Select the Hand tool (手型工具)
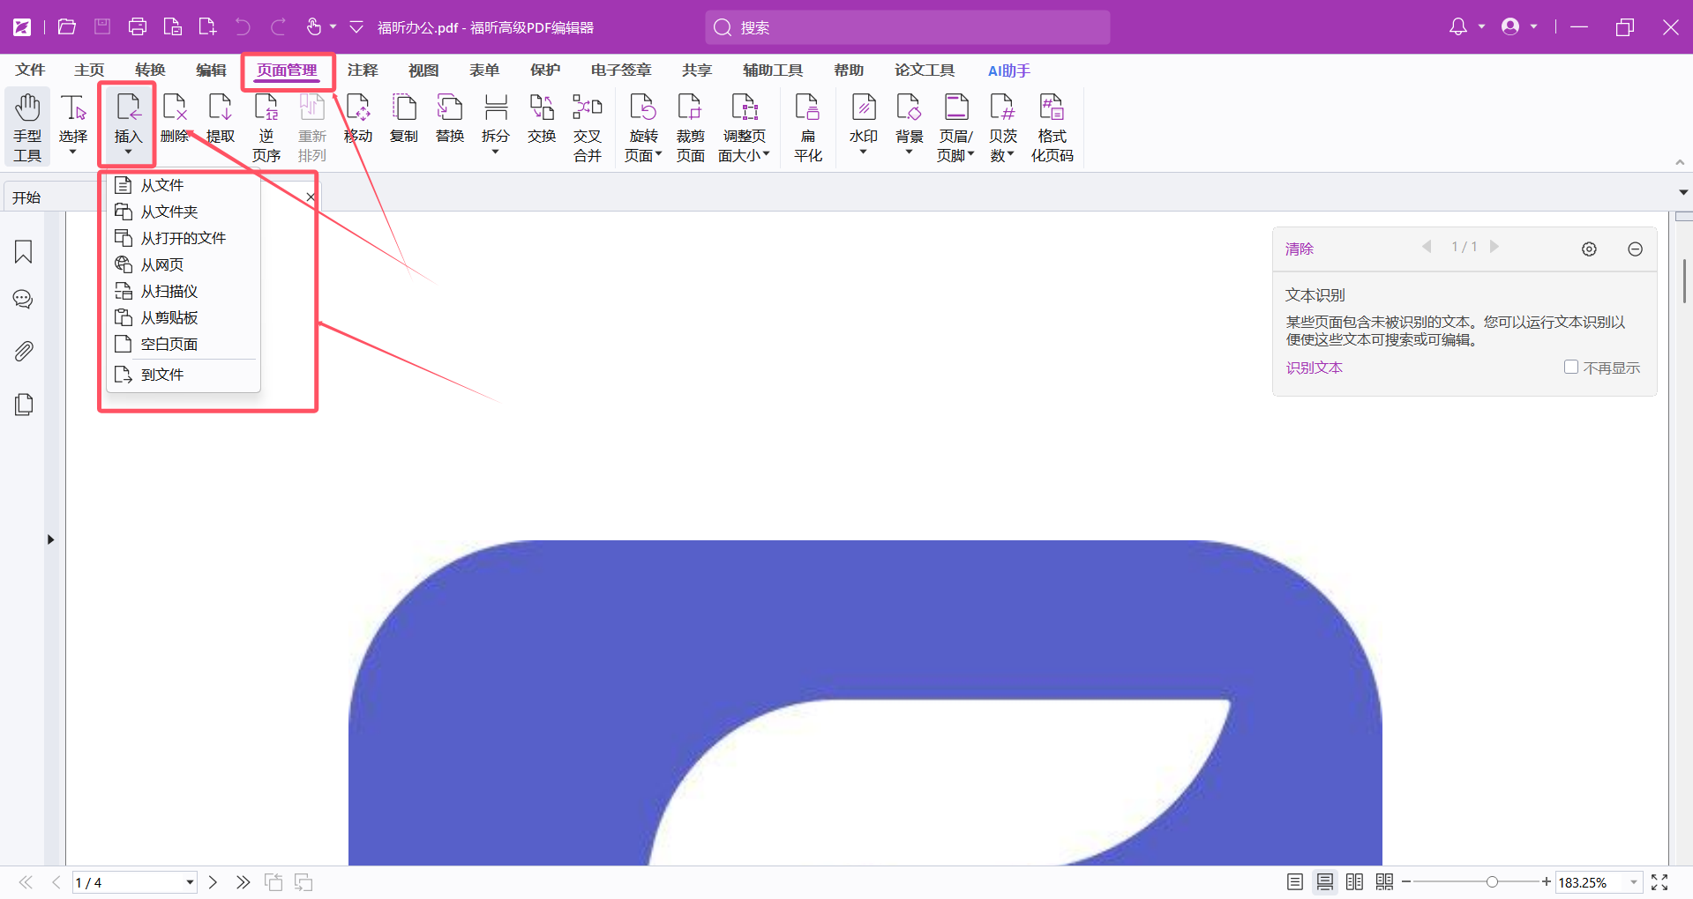 coord(27,127)
